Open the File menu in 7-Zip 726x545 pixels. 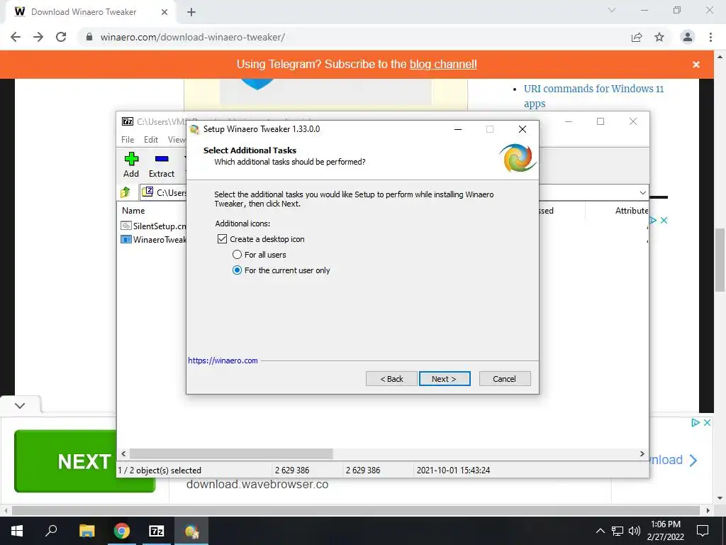(128, 140)
